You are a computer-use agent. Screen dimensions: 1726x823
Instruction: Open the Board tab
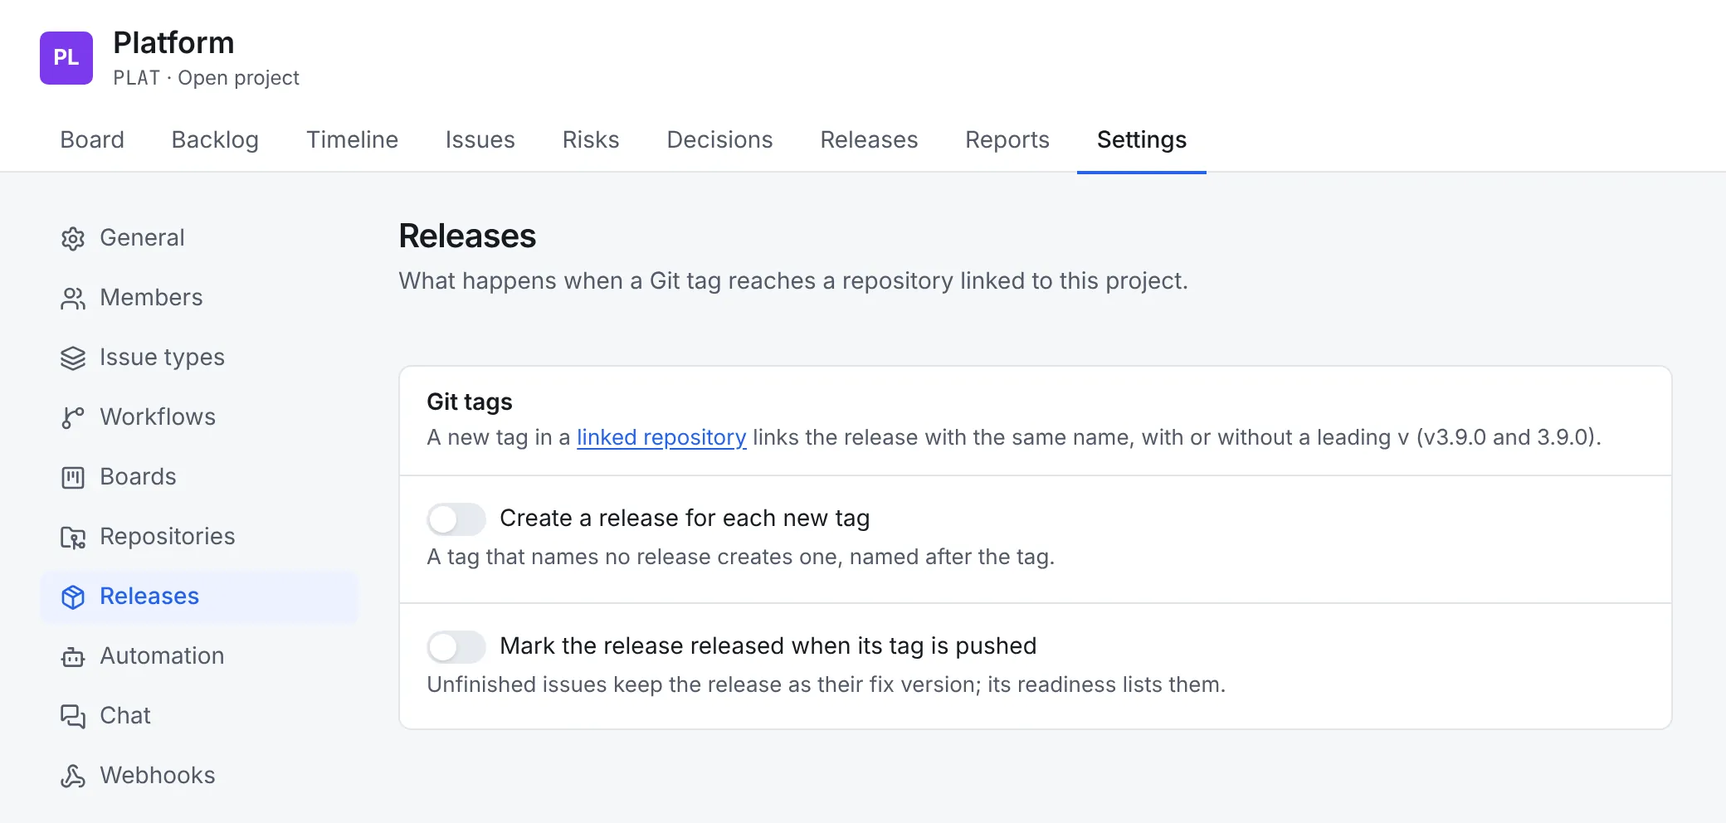92,139
